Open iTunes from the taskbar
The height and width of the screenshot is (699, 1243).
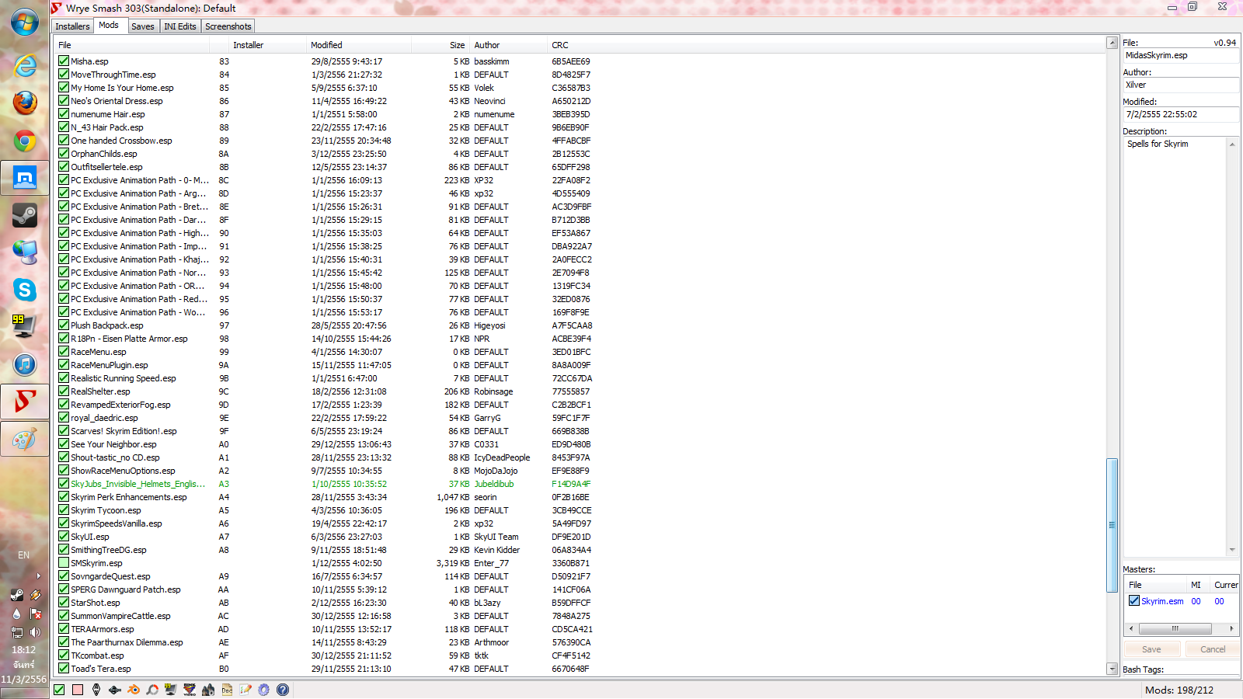pos(24,364)
